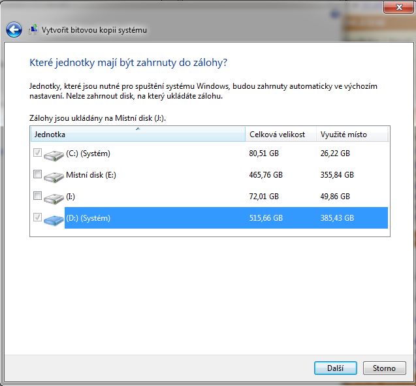Go back using the blue arrow button
The image size is (416, 386).
coord(14,29)
